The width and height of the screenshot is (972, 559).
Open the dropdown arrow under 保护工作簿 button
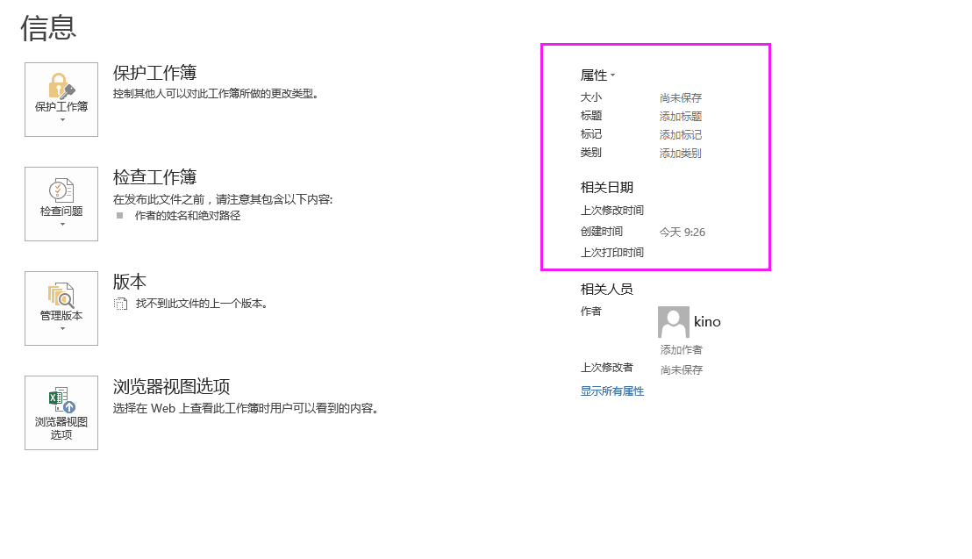coord(61,120)
